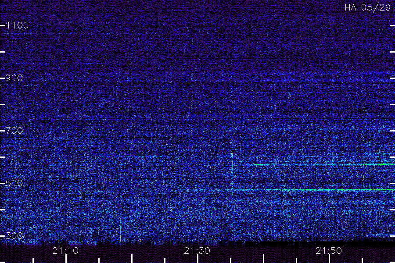Click the HA 05/29 date label
This screenshot has height=263, width=395.
pos(367,7)
